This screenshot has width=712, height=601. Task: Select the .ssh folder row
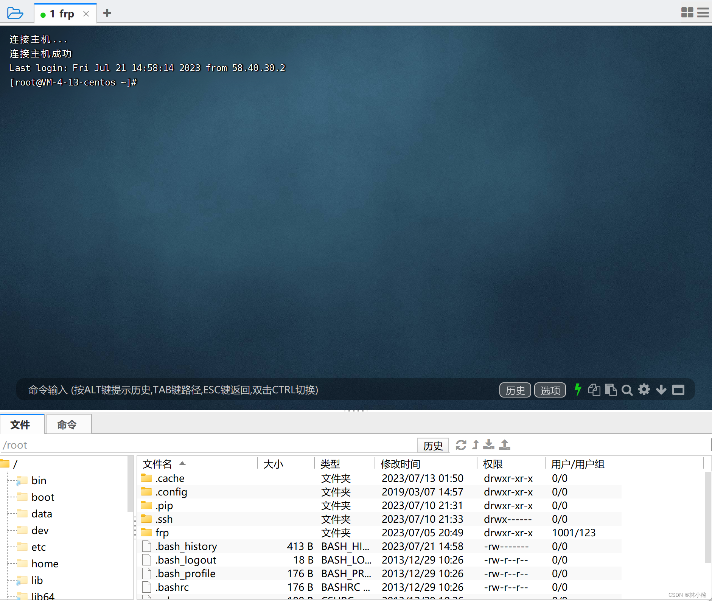[380, 519]
